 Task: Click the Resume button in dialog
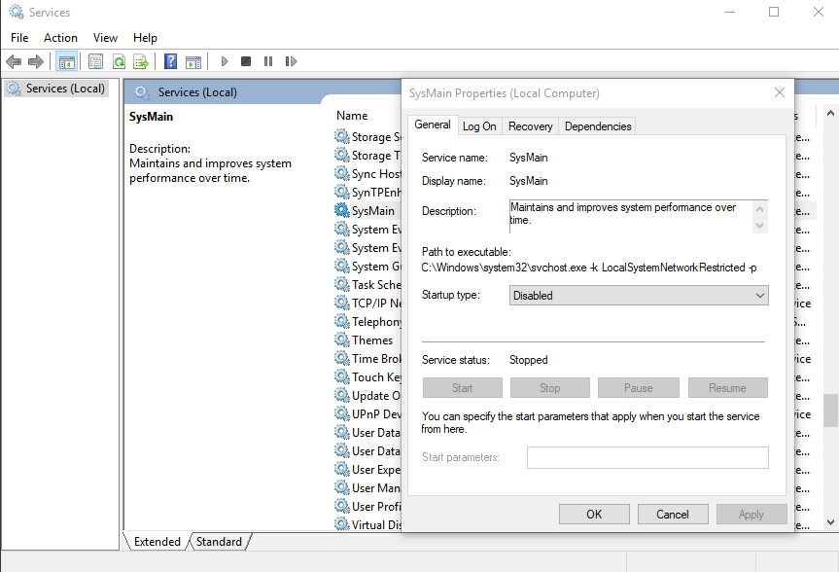point(728,388)
